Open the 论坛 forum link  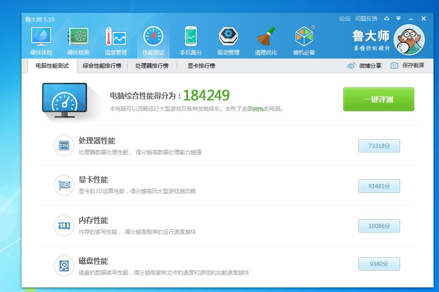(x=345, y=19)
